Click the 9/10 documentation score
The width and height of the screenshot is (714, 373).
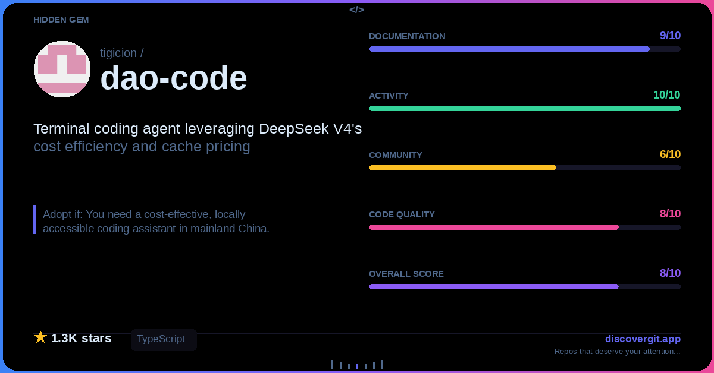[x=670, y=36]
